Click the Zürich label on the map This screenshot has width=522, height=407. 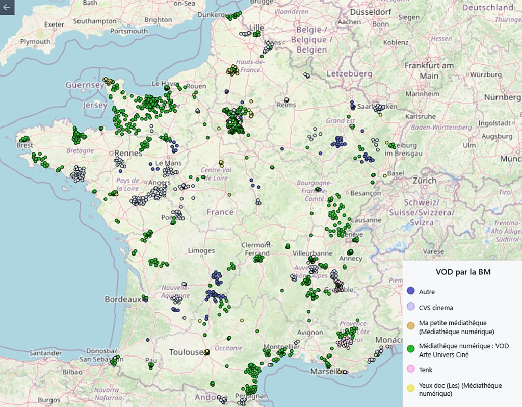425,181
